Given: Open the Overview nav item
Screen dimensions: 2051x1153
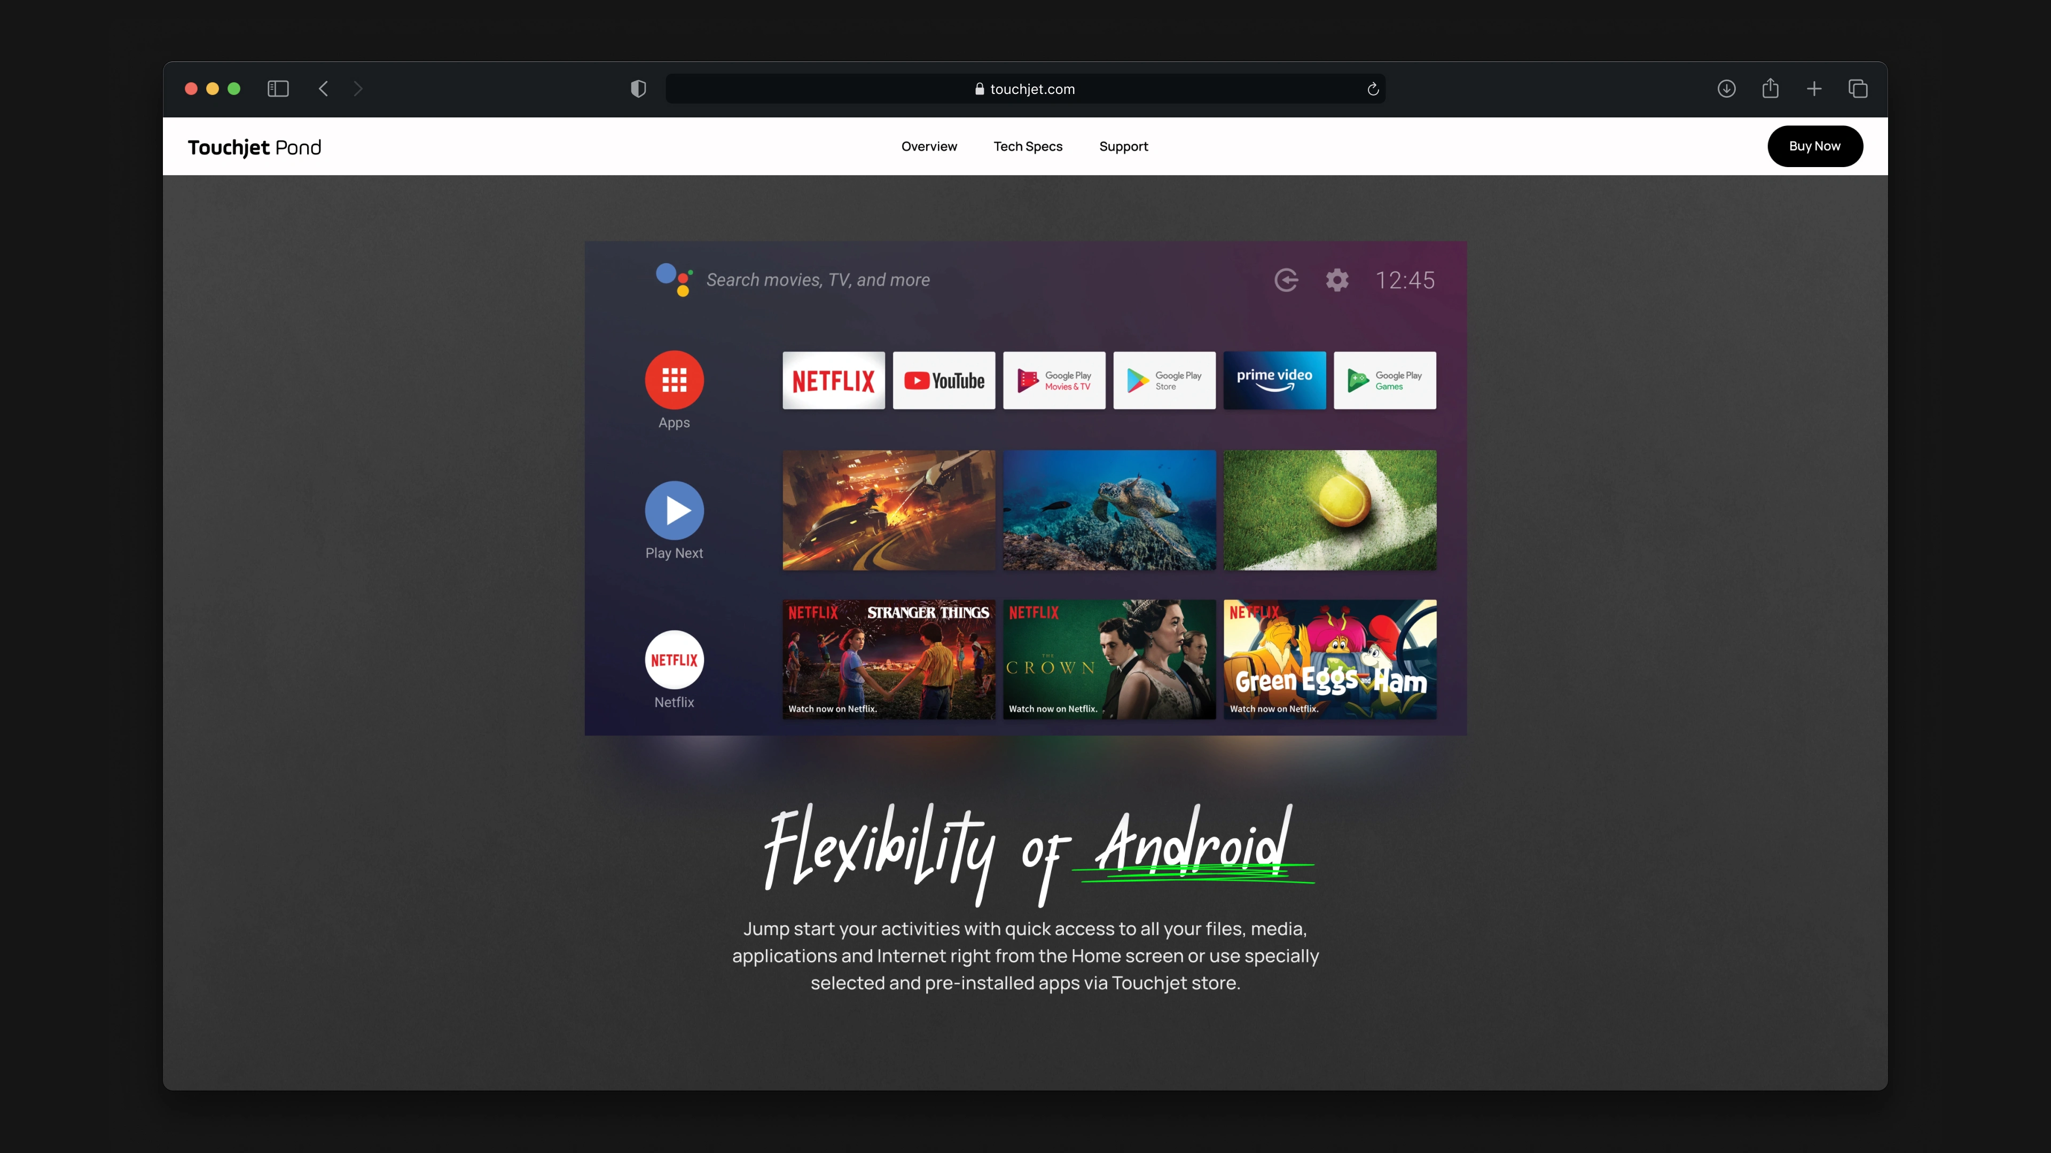Looking at the screenshot, I should (x=928, y=146).
